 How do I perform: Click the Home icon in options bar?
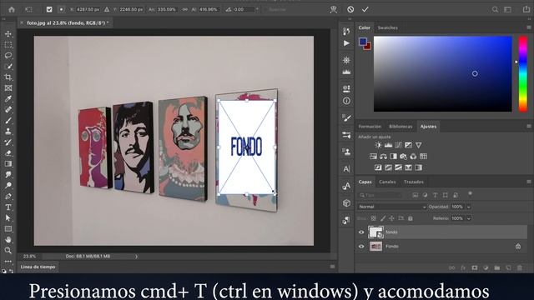(x=12, y=9)
